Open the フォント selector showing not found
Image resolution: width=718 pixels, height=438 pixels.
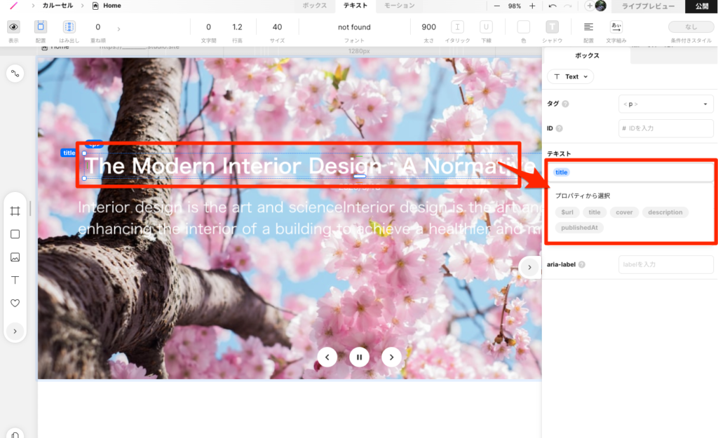click(x=354, y=27)
